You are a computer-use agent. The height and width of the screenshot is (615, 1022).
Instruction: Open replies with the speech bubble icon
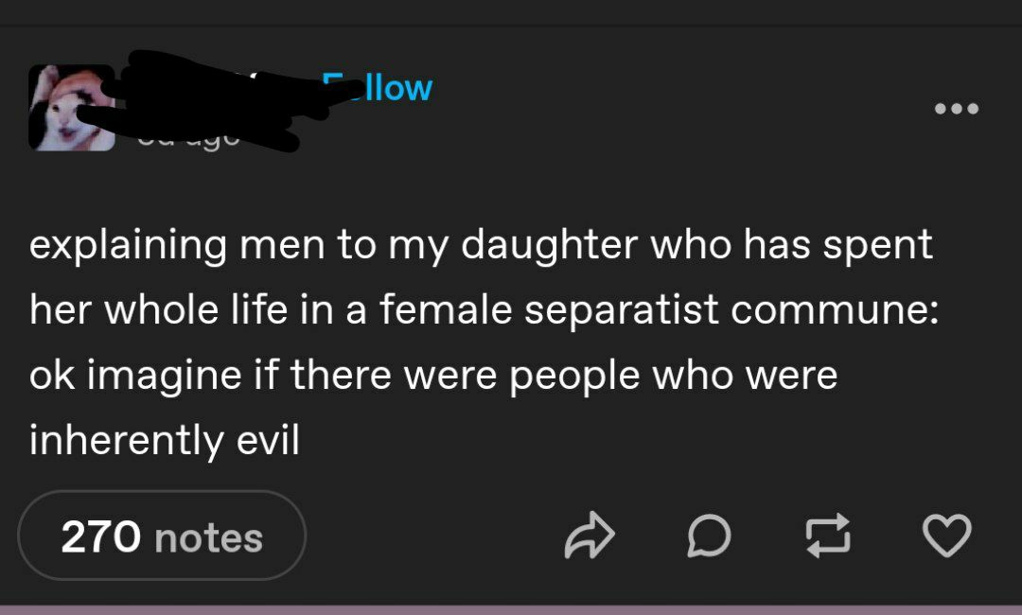(x=708, y=536)
